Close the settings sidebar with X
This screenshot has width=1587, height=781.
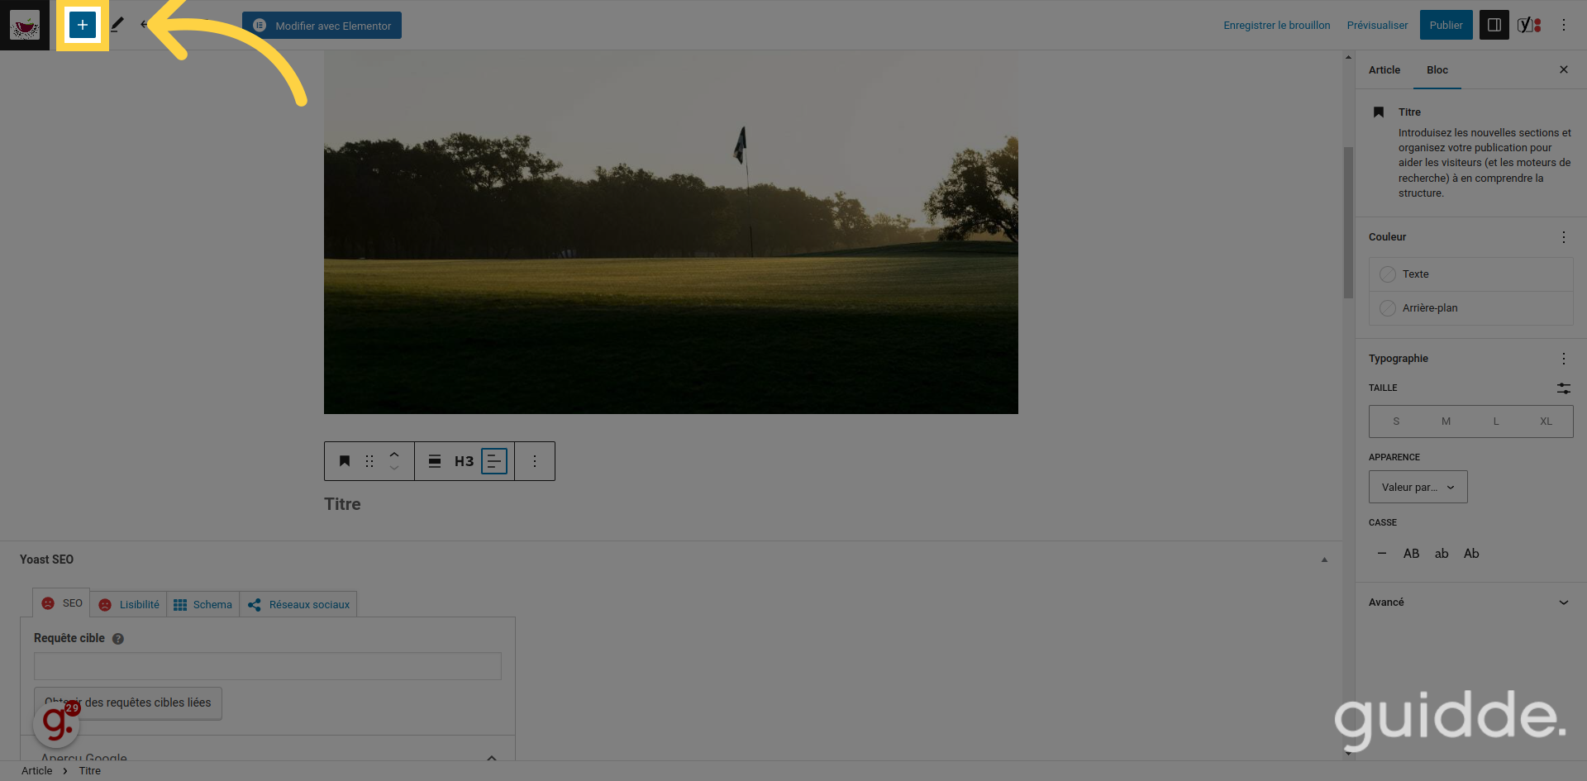(x=1563, y=69)
